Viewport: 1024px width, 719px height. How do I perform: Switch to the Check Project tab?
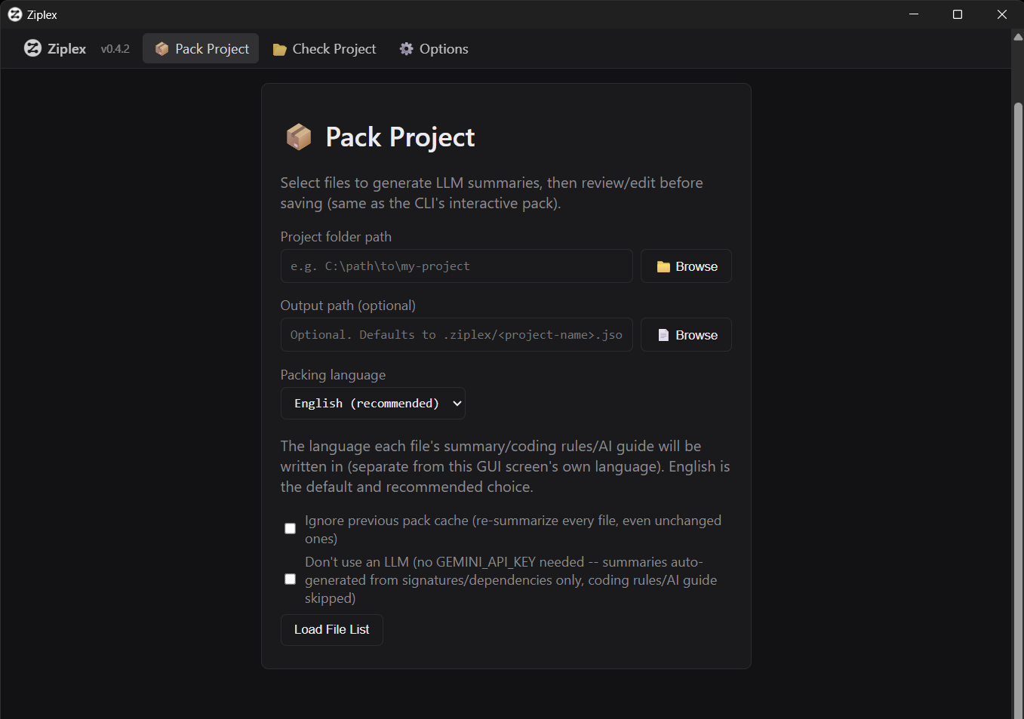pos(324,48)
